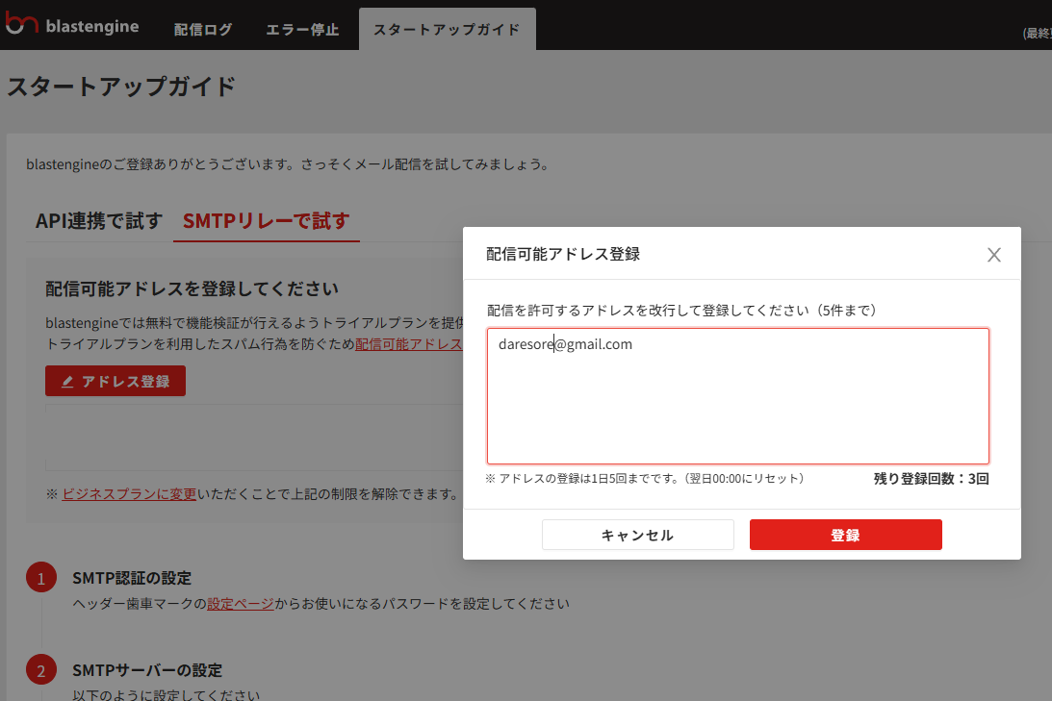Click the pencil icon on アドレス登録 button
The width and height of the screenshot is (1052, 701).
click(67, 382)
